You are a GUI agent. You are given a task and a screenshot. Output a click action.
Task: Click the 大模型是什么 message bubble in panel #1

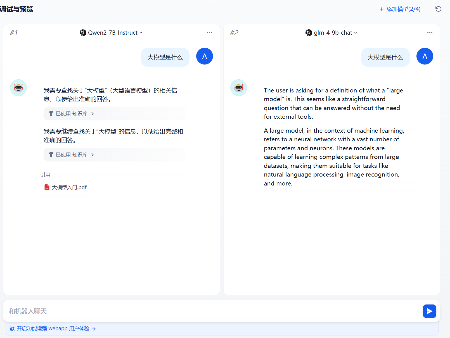(165, 57)
